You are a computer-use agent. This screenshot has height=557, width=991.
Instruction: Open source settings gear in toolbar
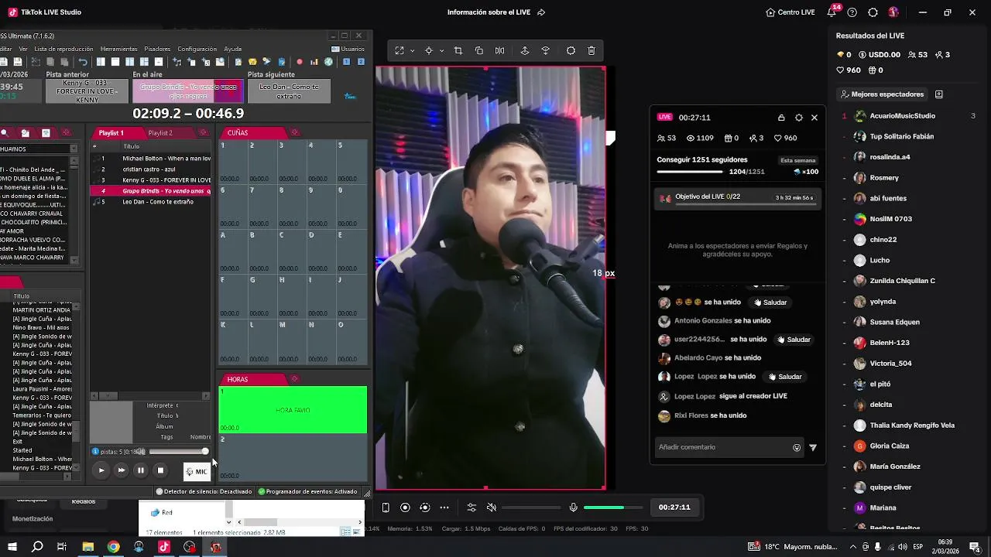[571, 51]
